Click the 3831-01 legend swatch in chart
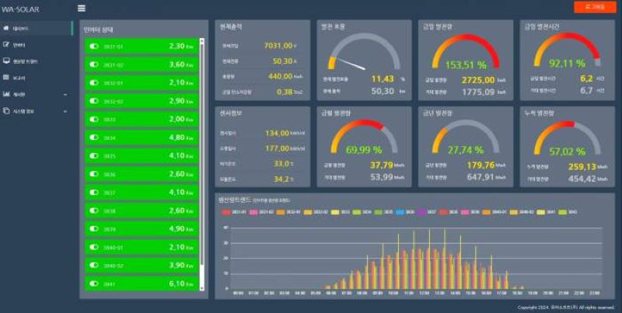Image resolution: width=622 pixels, height=313 pixels. [223, 210]
